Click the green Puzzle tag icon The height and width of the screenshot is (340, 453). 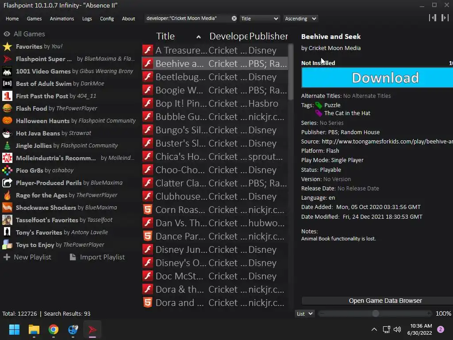[x=319, y=105]
